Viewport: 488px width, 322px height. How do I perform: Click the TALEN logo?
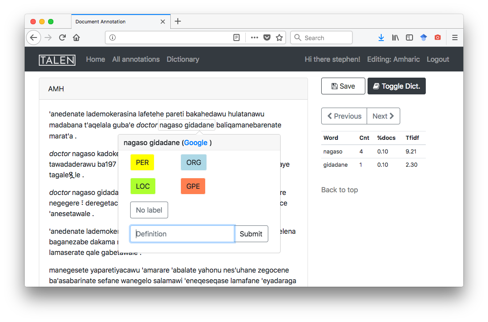tap(57, 60)
